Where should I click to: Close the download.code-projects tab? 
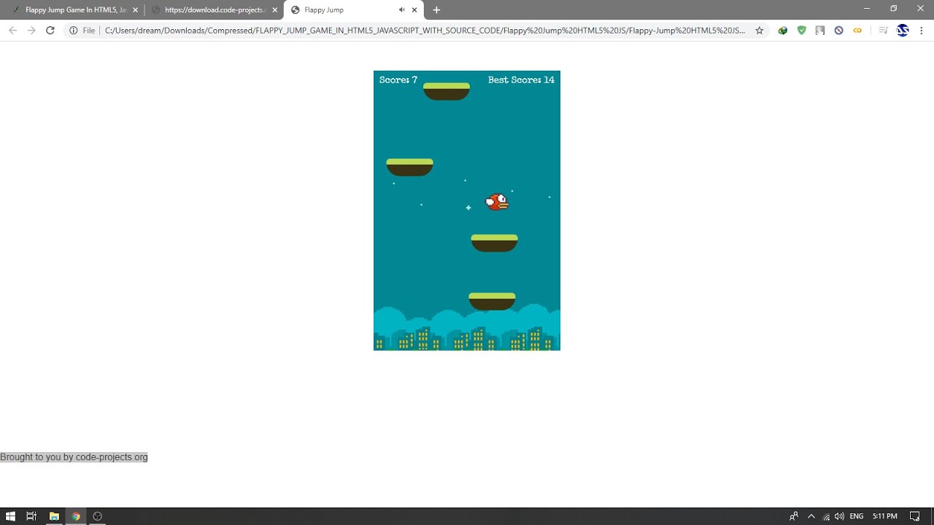[x=275, y=10]
